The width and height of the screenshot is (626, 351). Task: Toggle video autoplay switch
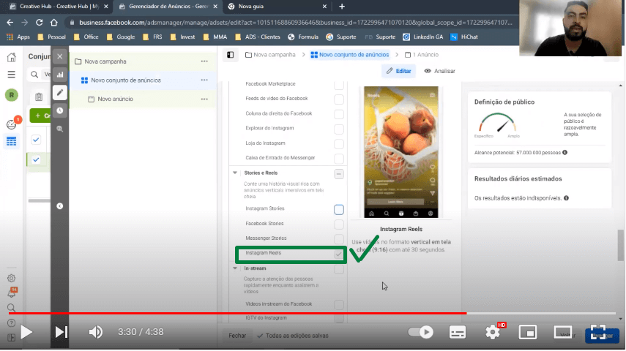420,332
